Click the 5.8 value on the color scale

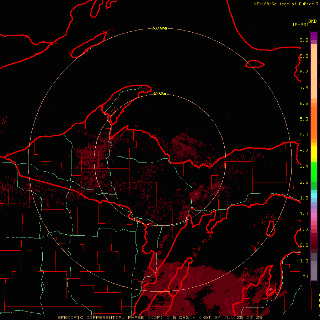click(304, 119)
